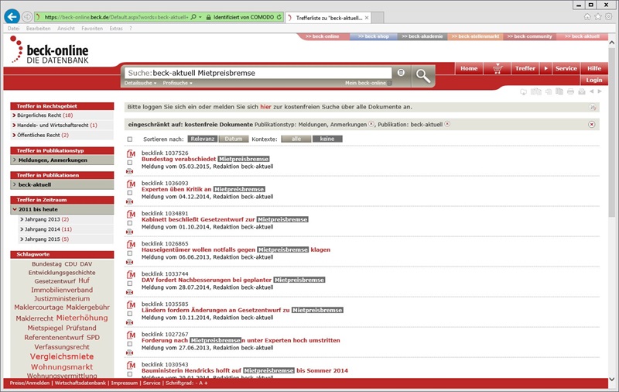Image resolution: width=619 pixels, height=392 pixels.
Task: Go to next document with right arrow
Action: point(600,91)
